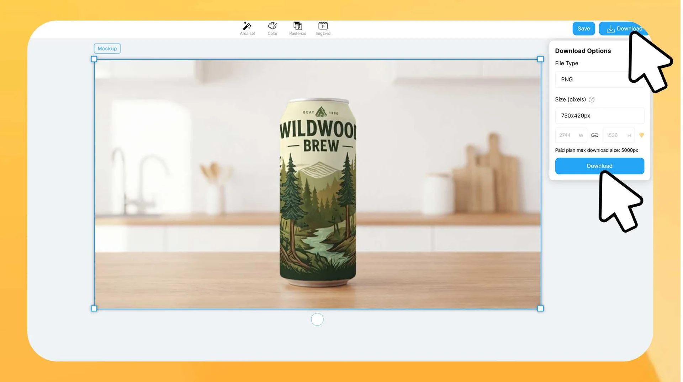
Task: Click the bottom-left selection handle
Action: (94, 309)
